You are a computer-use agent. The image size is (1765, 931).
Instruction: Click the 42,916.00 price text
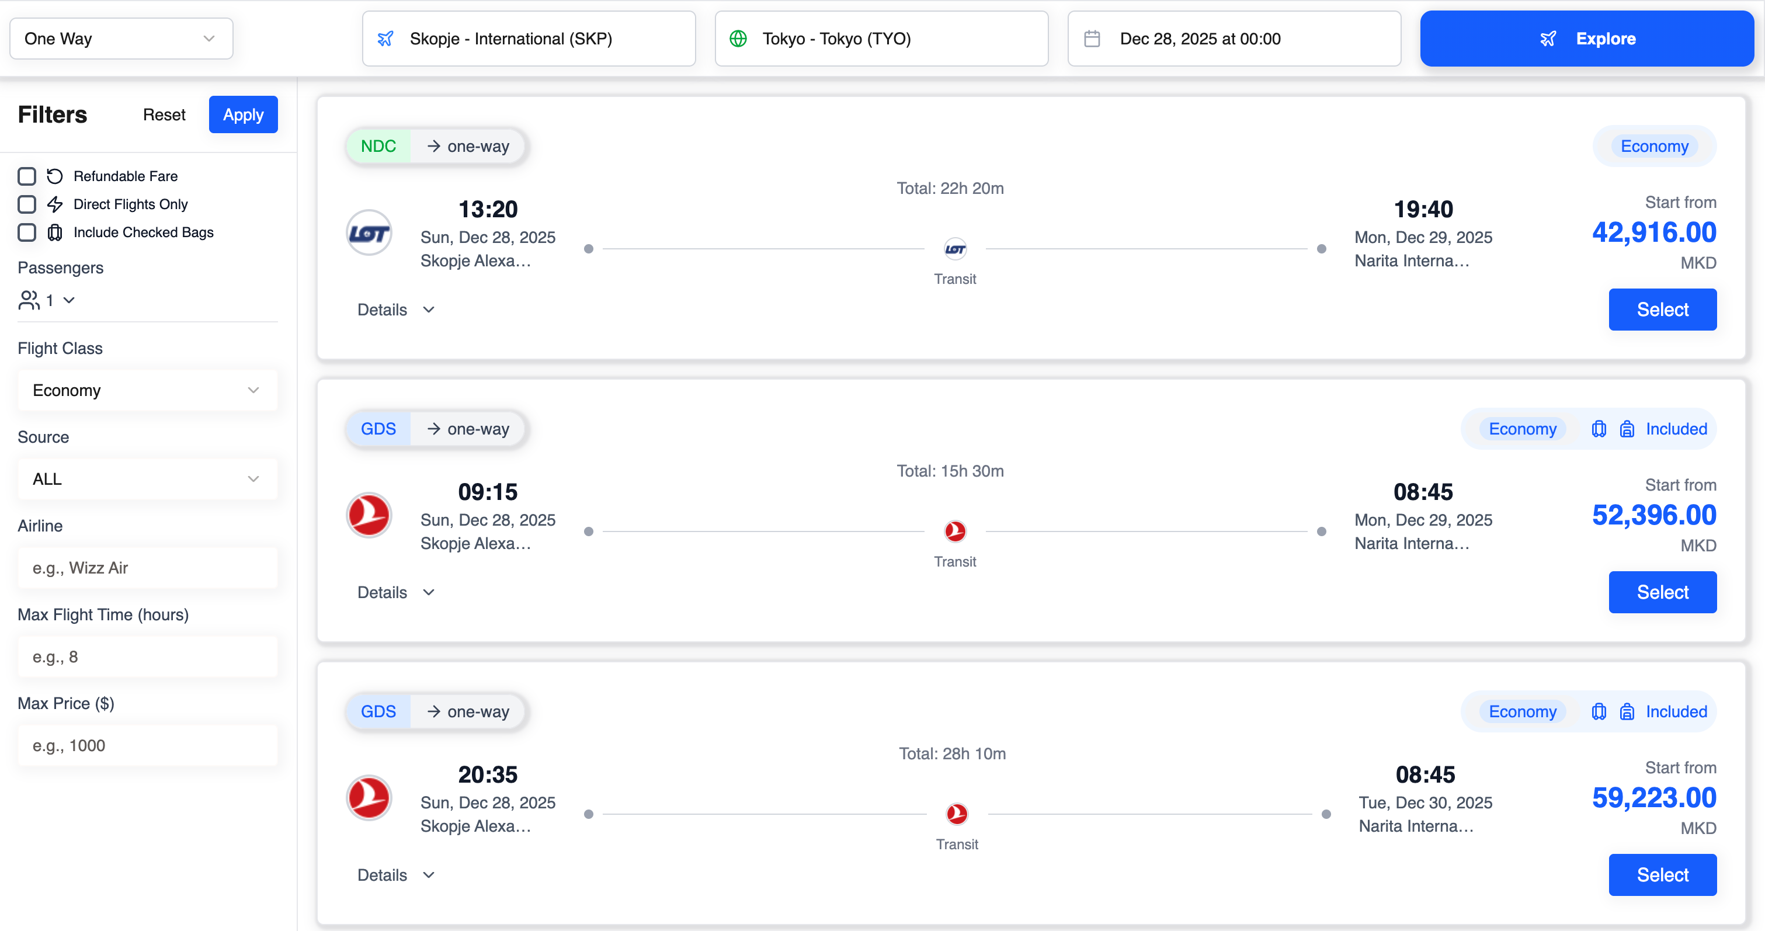pos(1654,232)
